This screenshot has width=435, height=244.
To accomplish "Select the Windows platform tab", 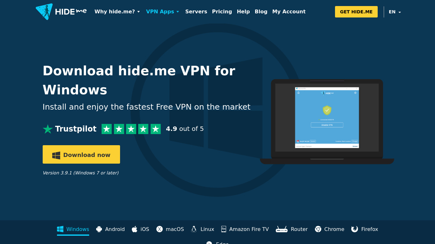I will 73,229.
